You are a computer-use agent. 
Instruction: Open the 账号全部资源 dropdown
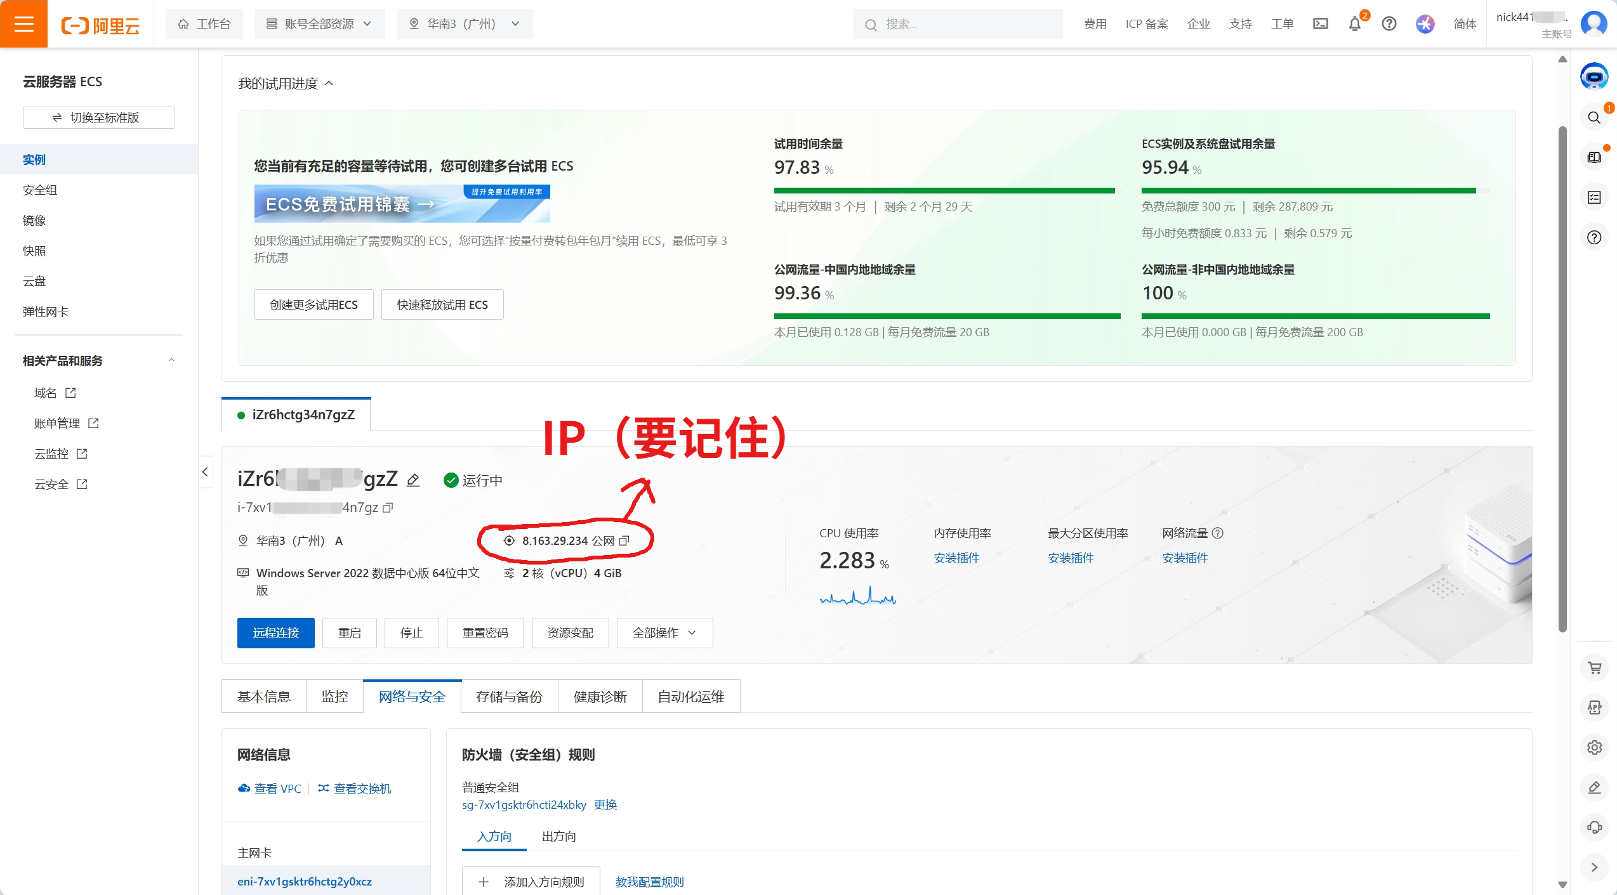[319, 24]
